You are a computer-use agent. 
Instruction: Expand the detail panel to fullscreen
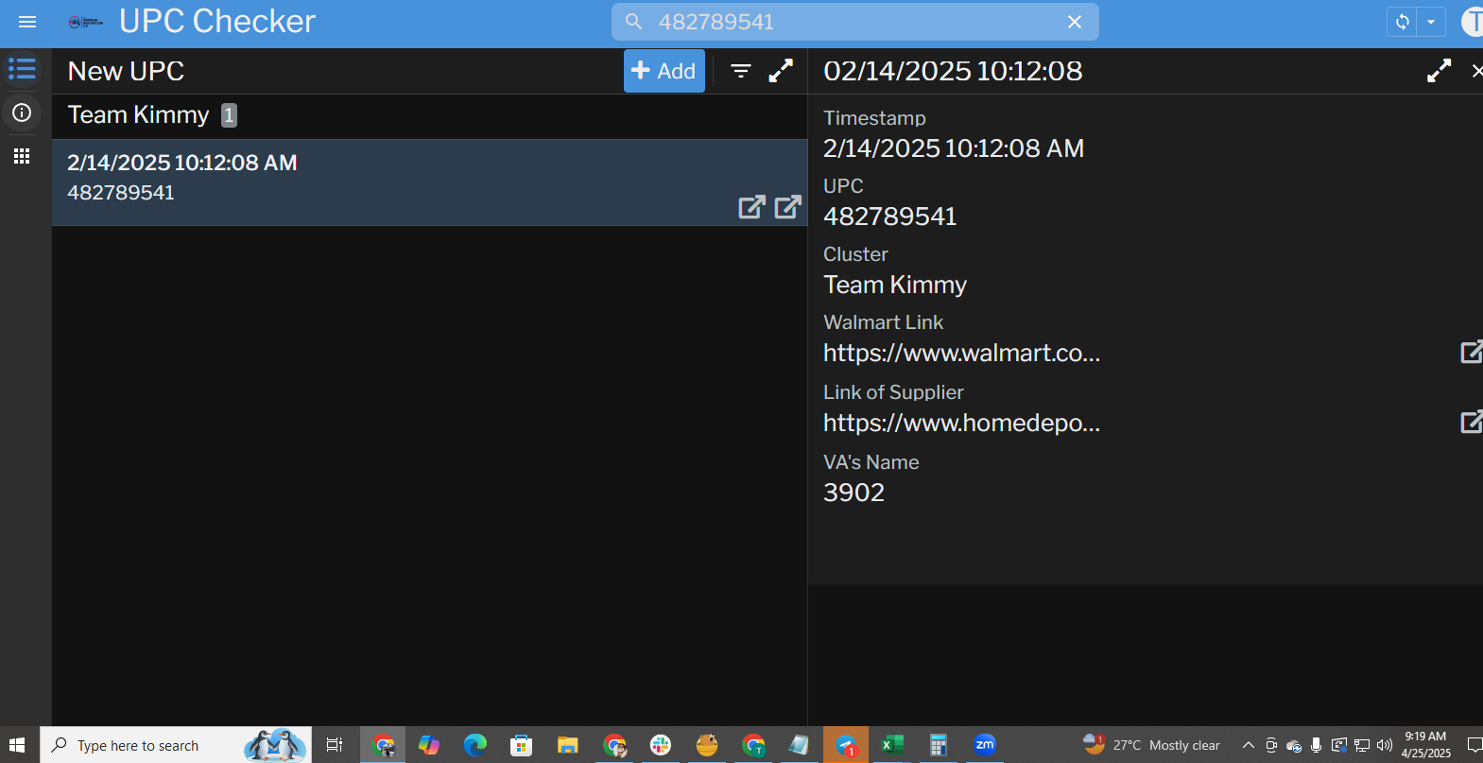1439,71
